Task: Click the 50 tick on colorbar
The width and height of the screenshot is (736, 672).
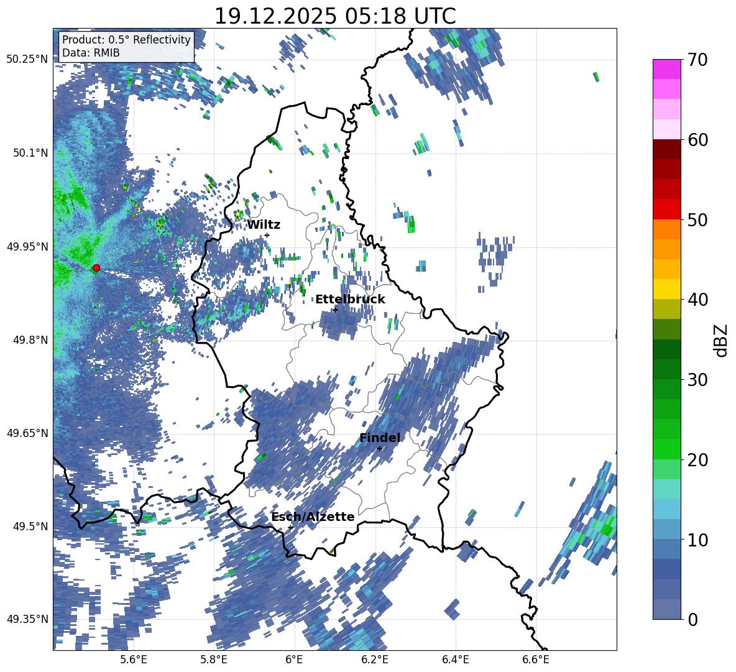Action: coord(697,219)
